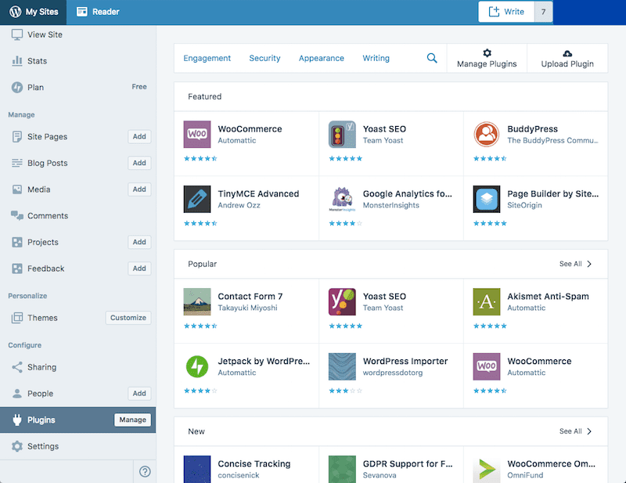Switch to Writing category tab

[376, 58]
